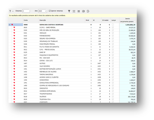Click the Excel export icon

pos(83,11)
